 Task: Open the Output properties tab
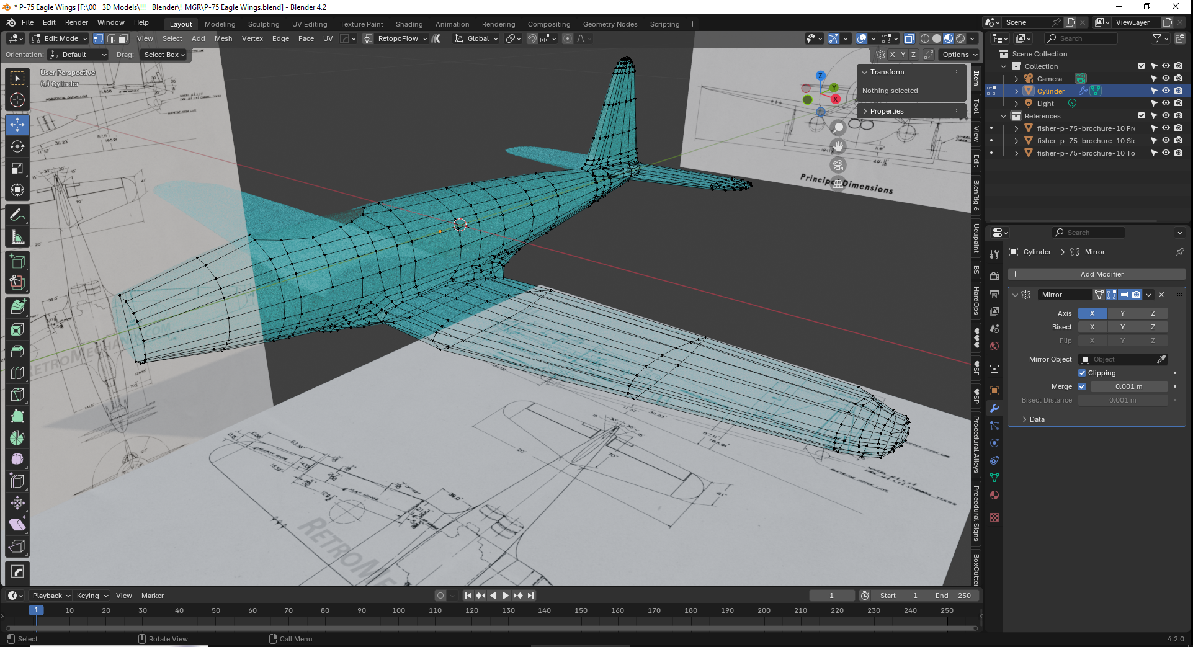click(994, 293)
